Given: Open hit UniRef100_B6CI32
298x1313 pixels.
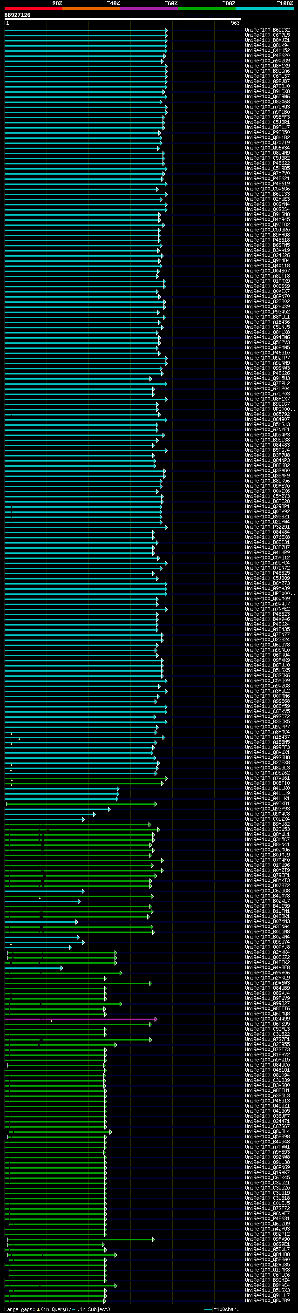Looking at the screenshot, I should pos(267,30).
